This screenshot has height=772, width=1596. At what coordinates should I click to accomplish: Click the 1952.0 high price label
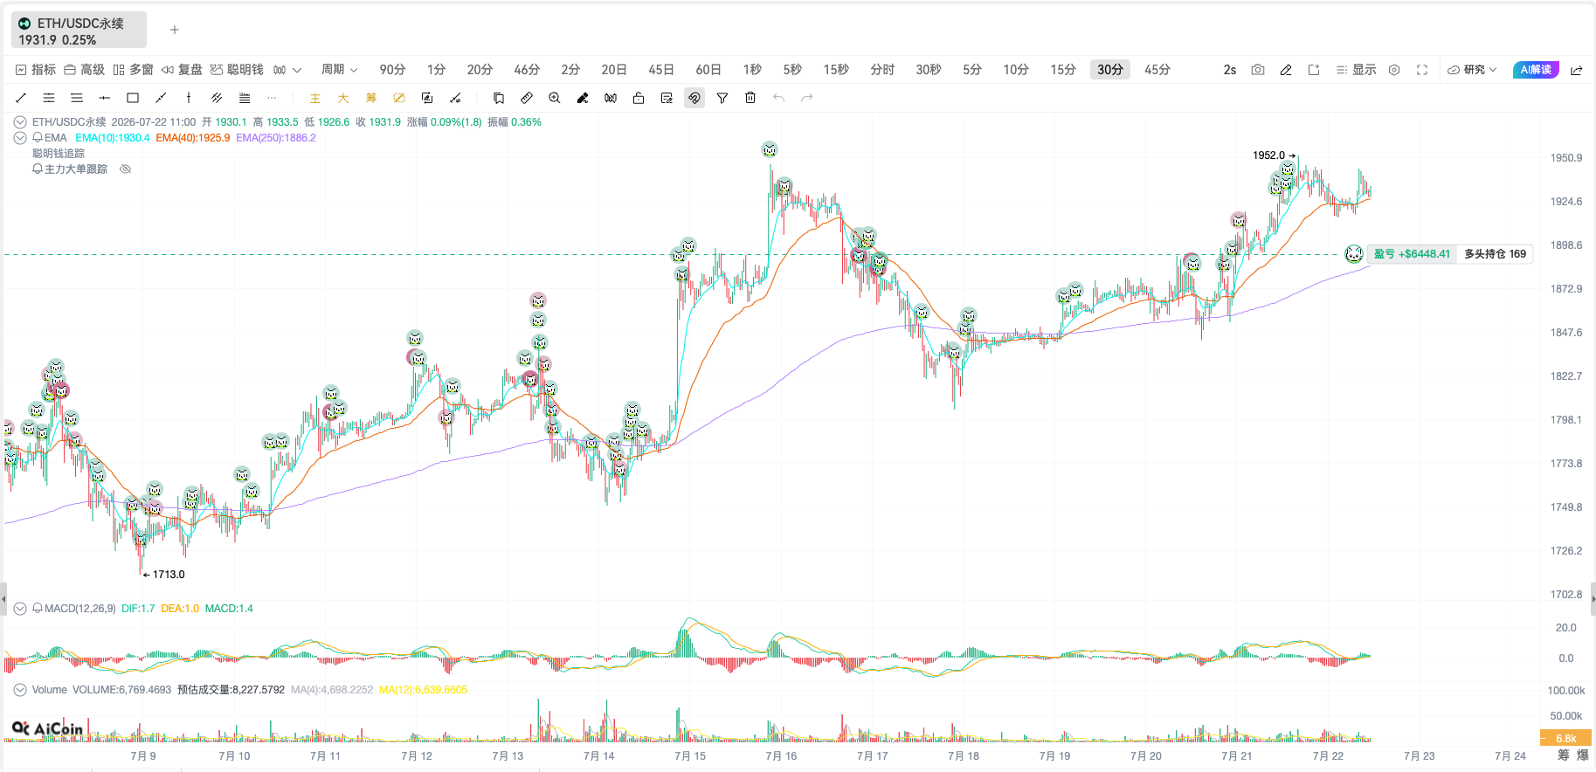click(x=1269, y=155)
